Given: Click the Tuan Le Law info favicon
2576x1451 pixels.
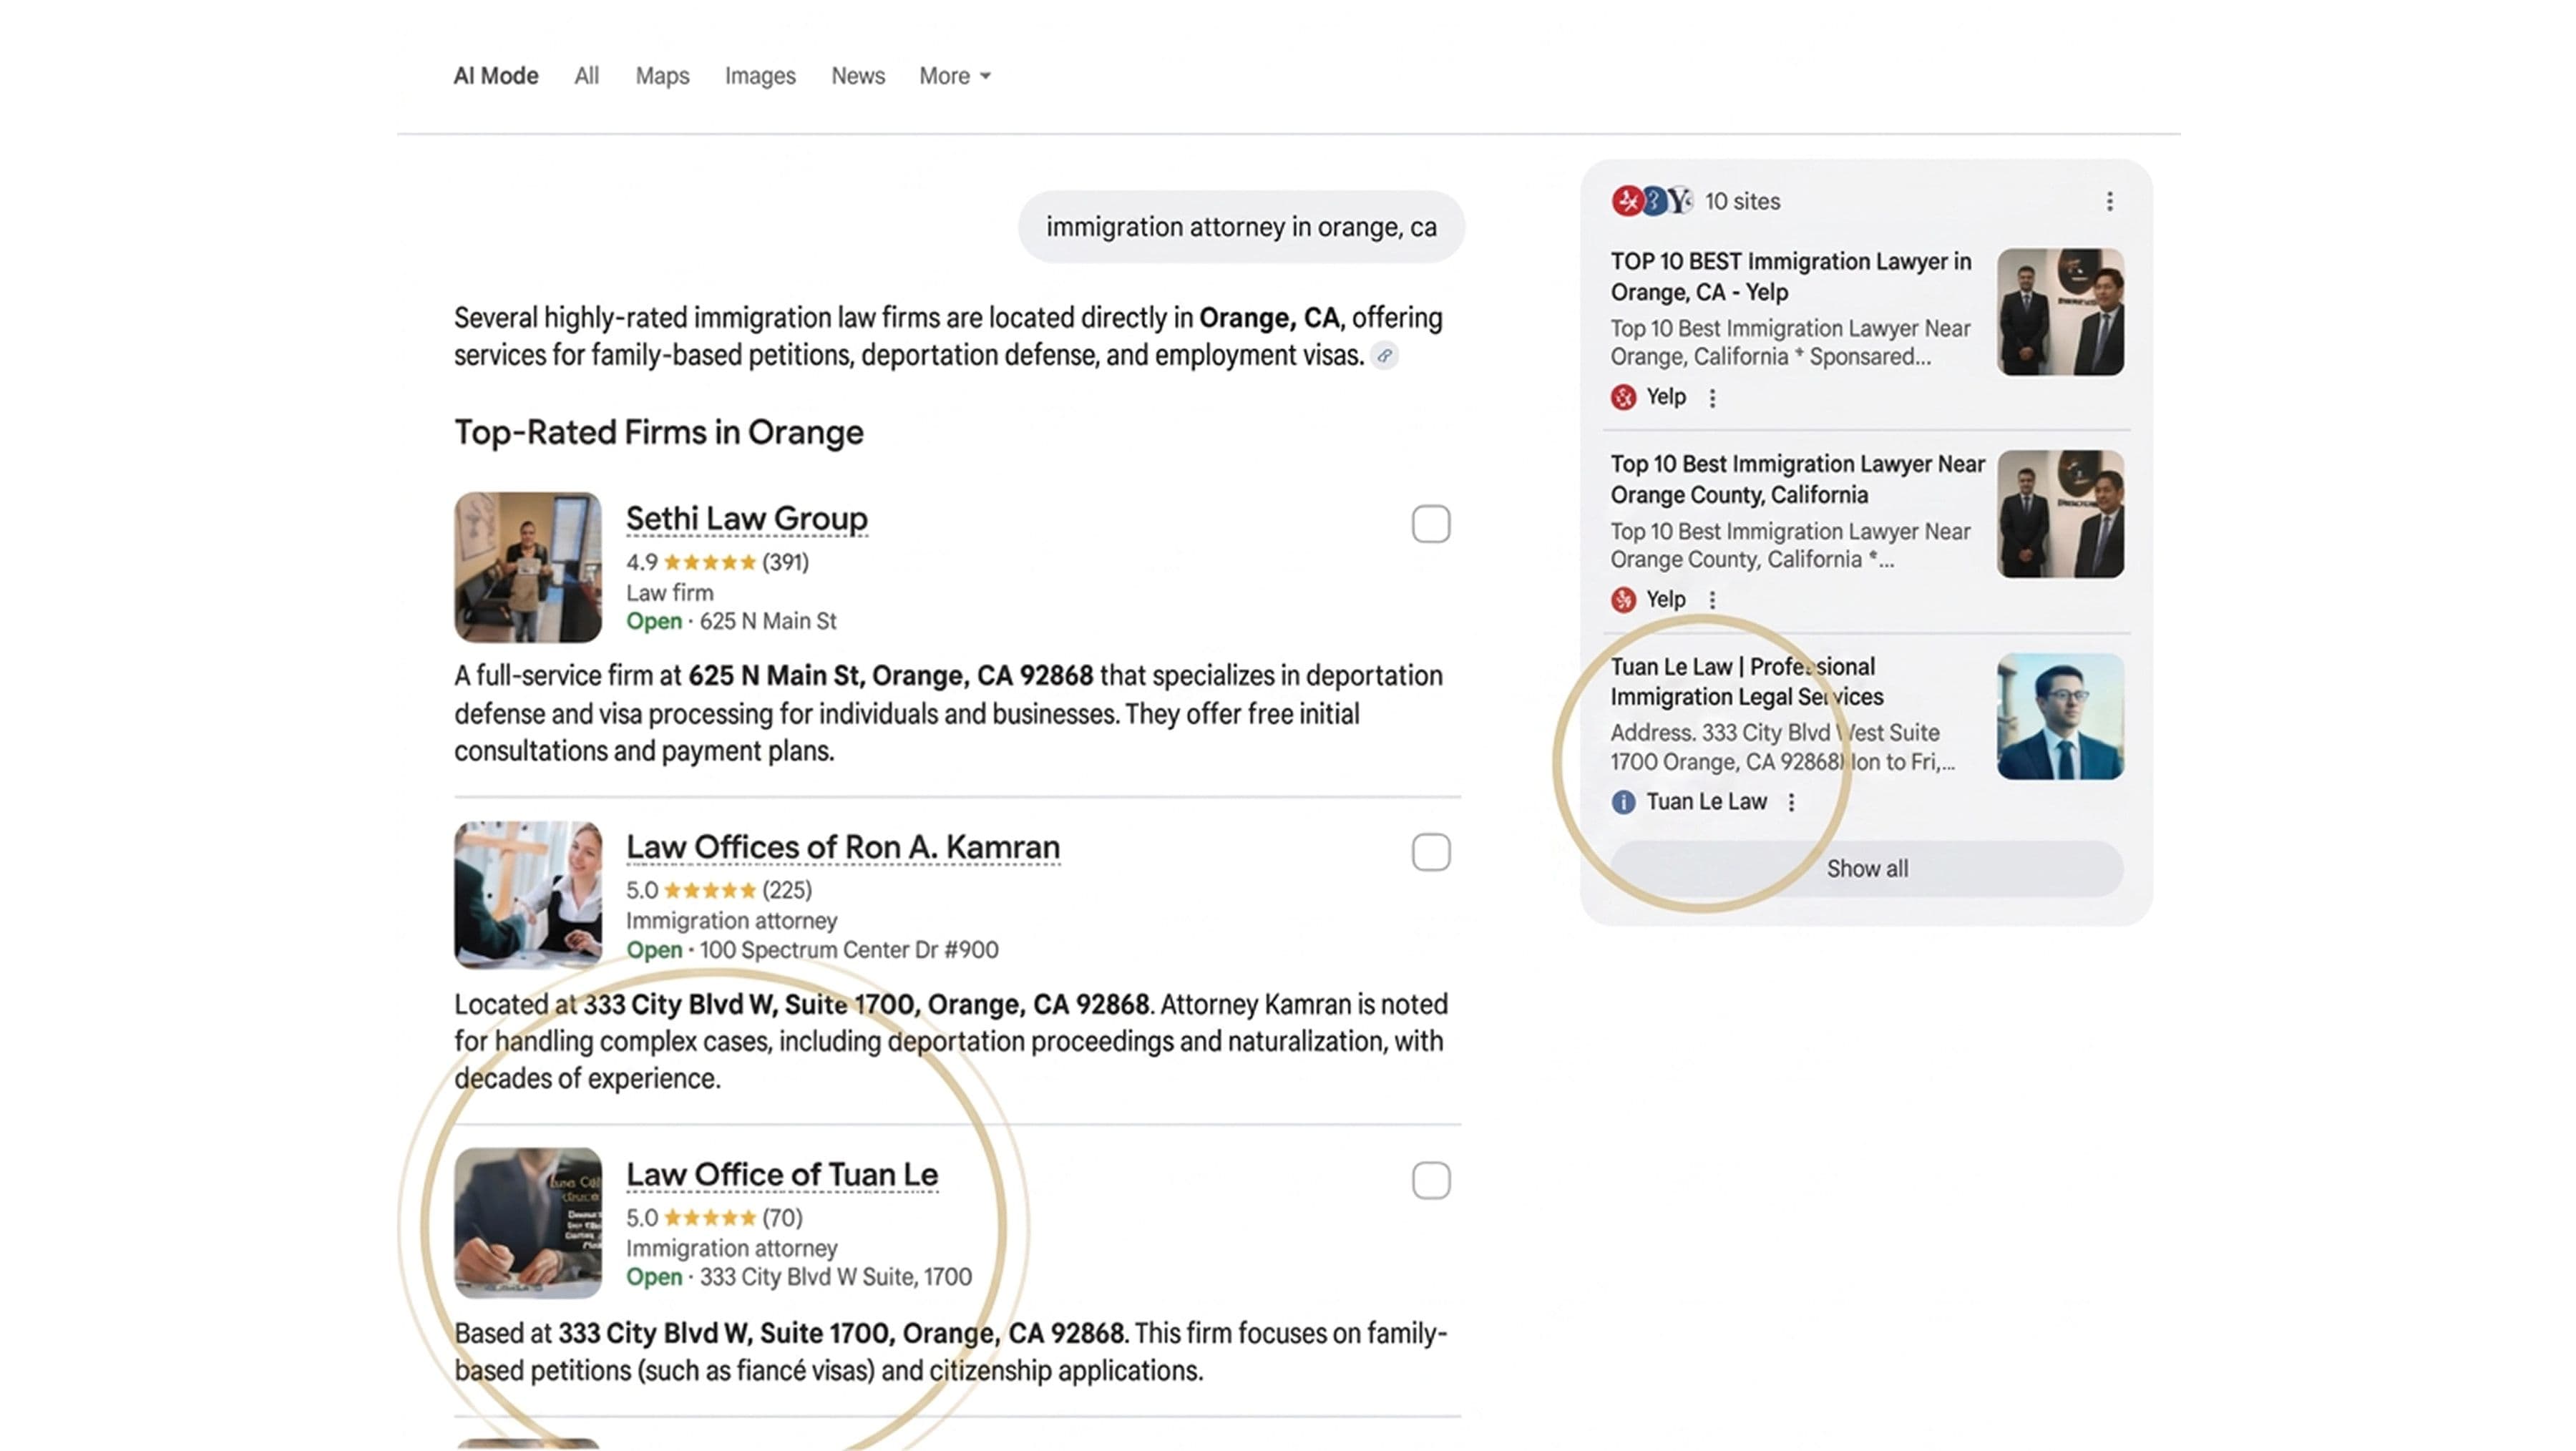Looking at the screenshot, I should tap(1623, 802).
